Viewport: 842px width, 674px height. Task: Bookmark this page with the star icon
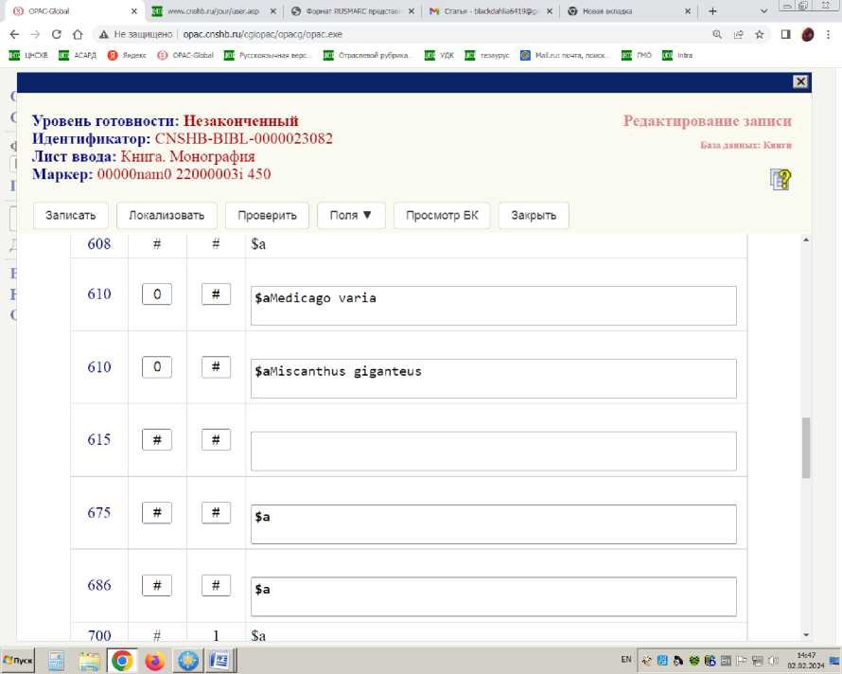click(x=760, y=34)
